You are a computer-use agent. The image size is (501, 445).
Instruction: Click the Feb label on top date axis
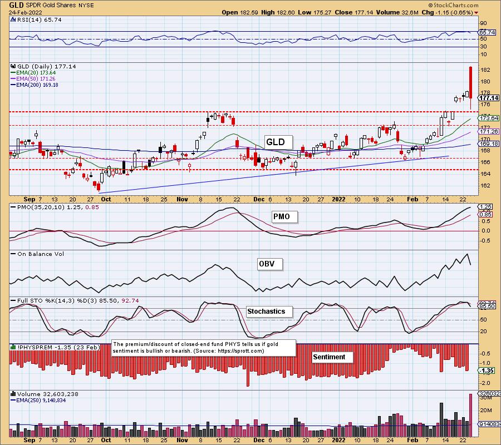click(412, 199)
